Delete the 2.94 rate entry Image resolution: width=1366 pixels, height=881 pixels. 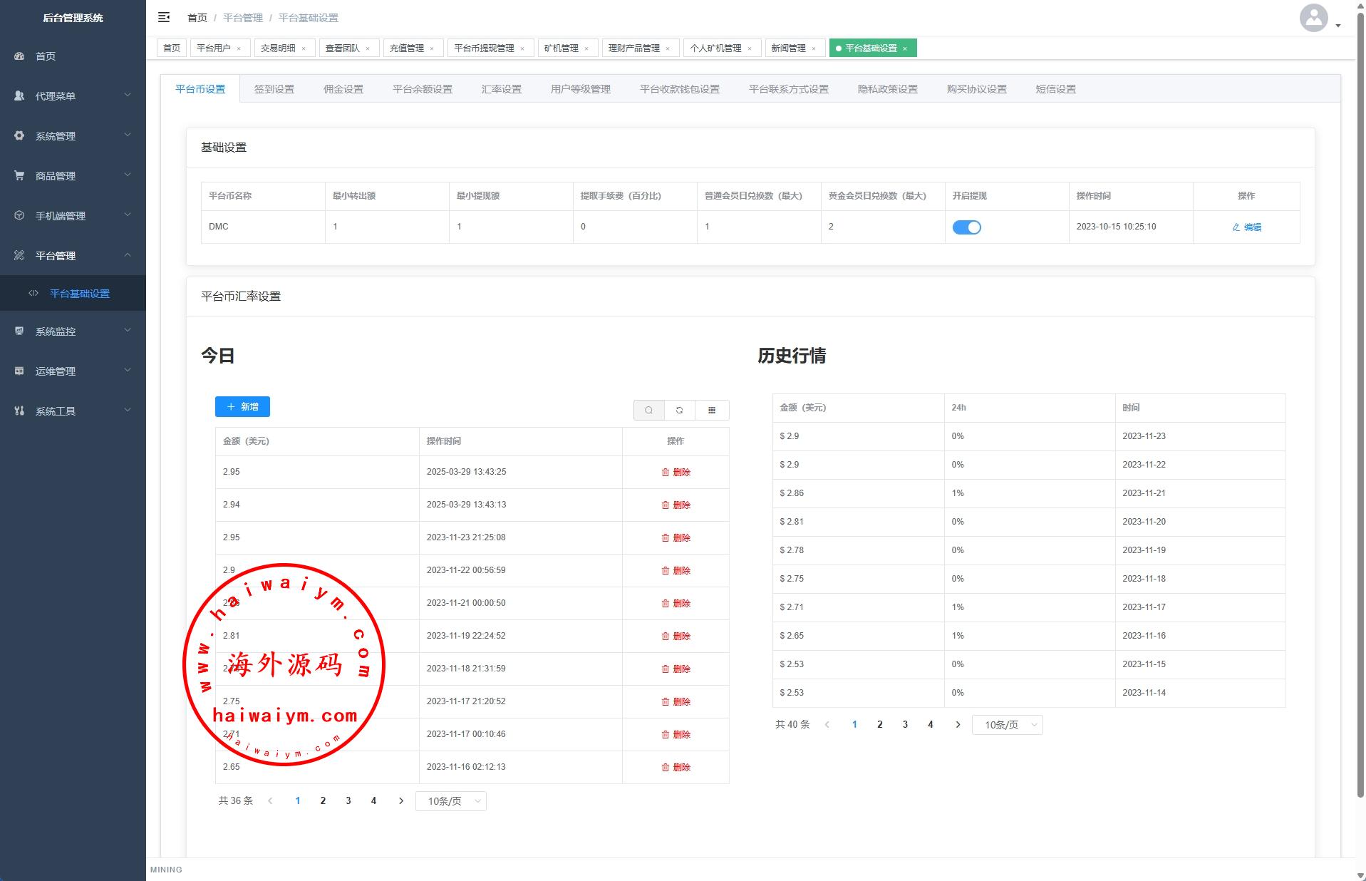pyautogui.click(x=676, y=505)
